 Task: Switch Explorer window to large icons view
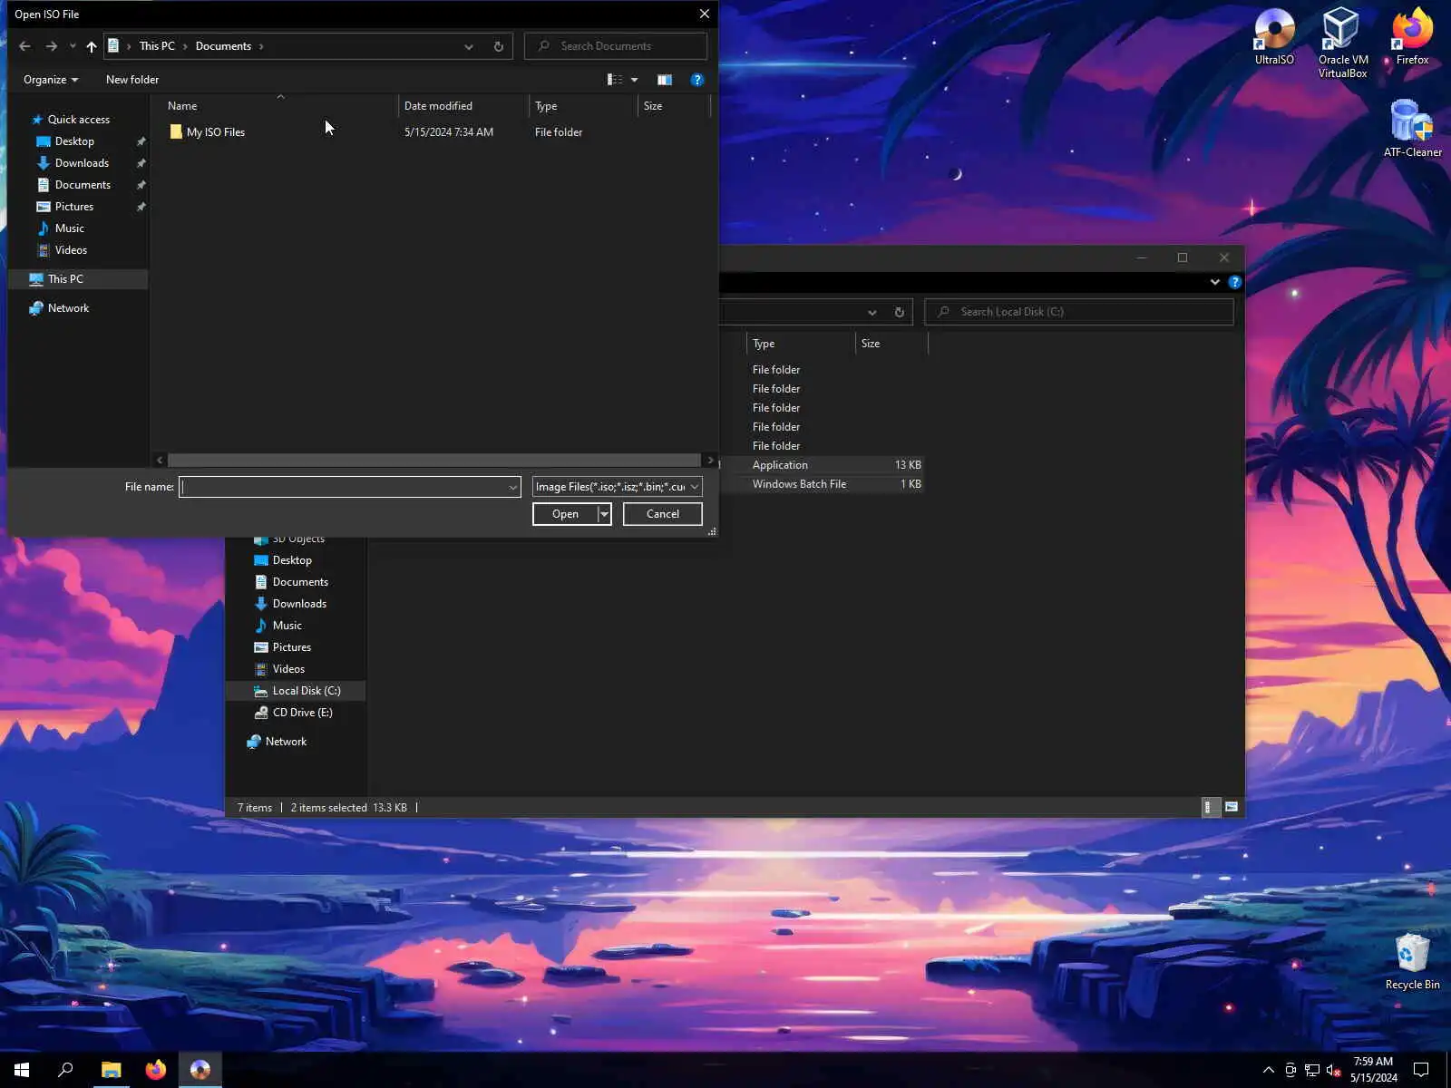click(x=1232, y=807)
